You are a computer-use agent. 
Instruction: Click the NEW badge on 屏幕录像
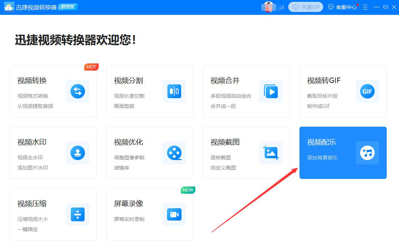188,190
